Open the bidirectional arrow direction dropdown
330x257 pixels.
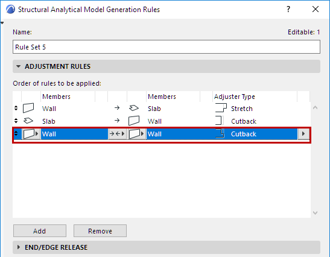(x=117, y=134)
